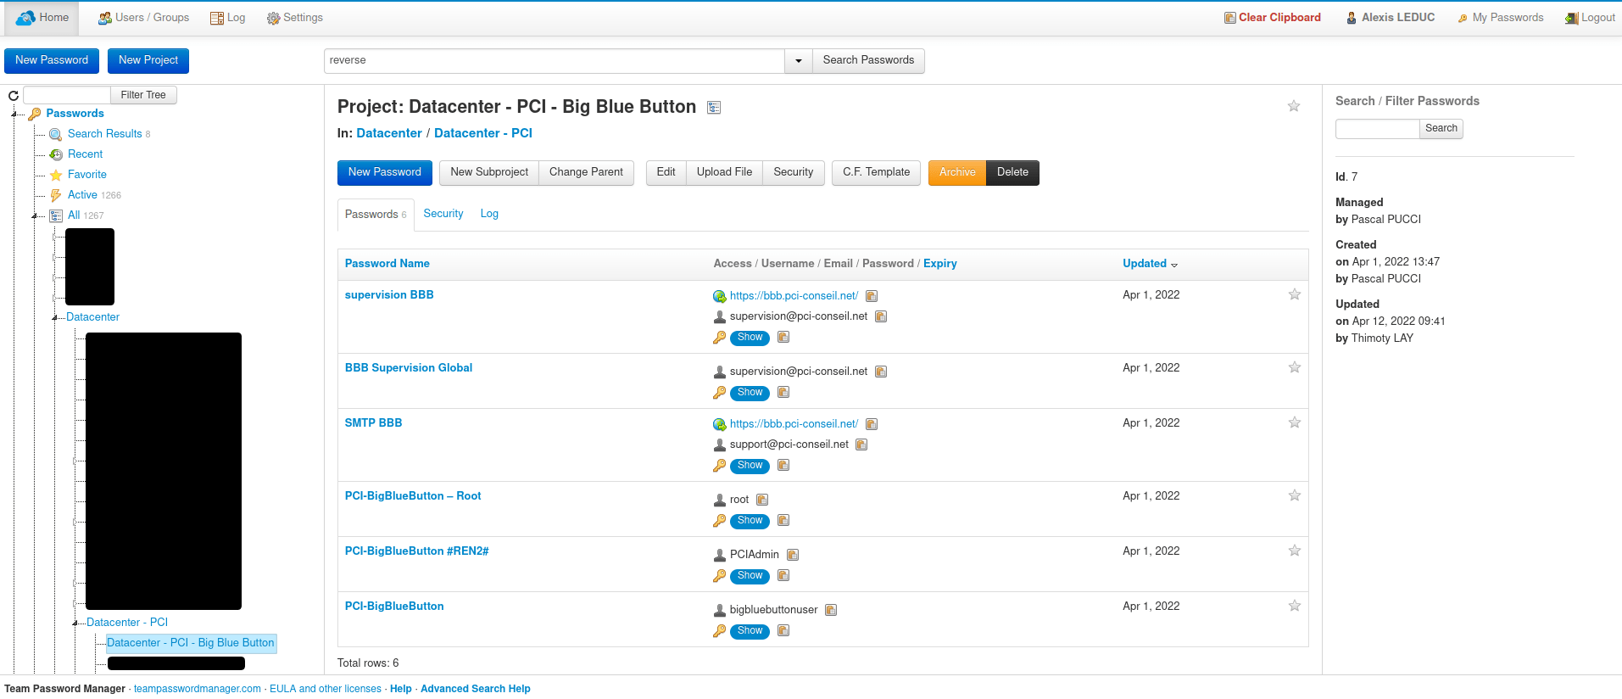This screenshot has width=1622, height=699.
Task: Collapse the Datacenter - PCI tree node
Action: point(75,624)
